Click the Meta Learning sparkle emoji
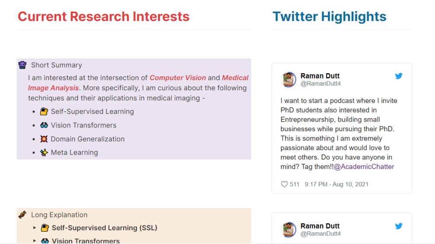The image size is (435, 244). coord(44,152)
